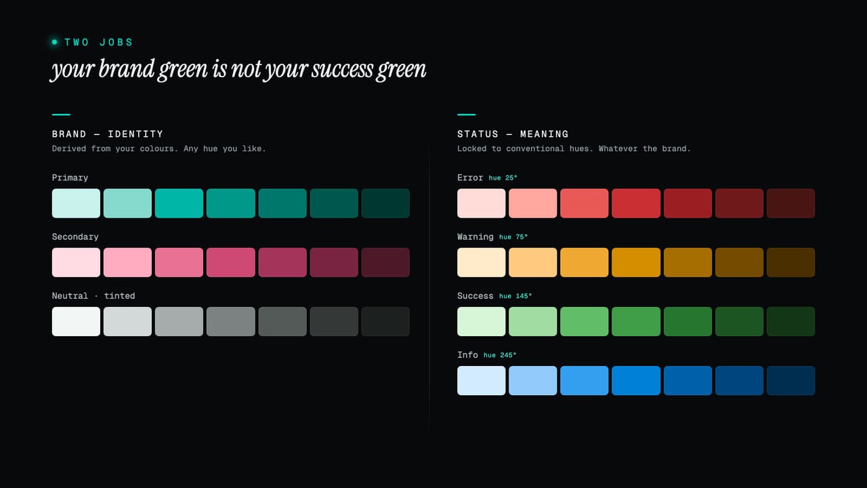Select the lightest Error pale pink swatch

coord(481,203)
